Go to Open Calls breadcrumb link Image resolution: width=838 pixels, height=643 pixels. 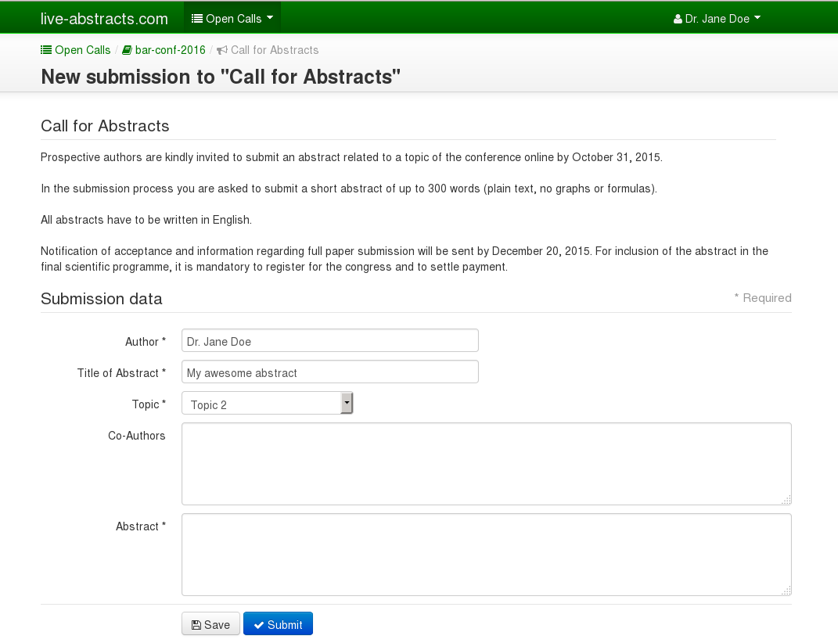82,50
